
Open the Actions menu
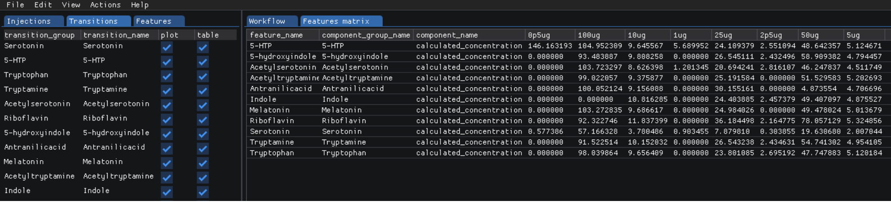(x=105, y=5)
